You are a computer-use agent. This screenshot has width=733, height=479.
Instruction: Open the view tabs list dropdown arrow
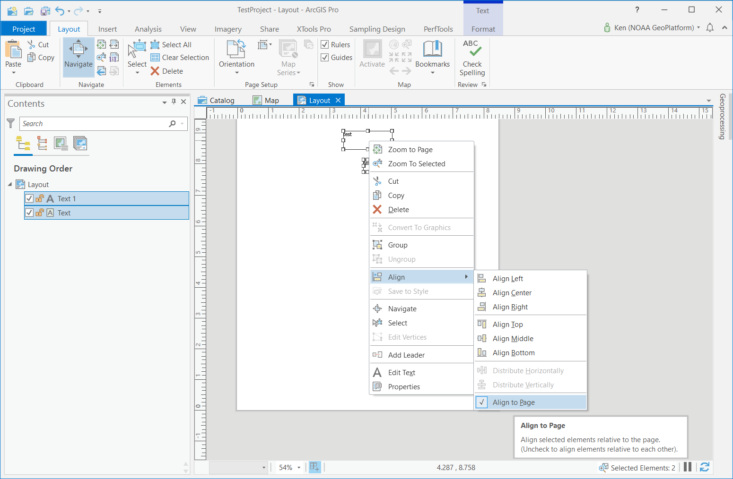708,101
